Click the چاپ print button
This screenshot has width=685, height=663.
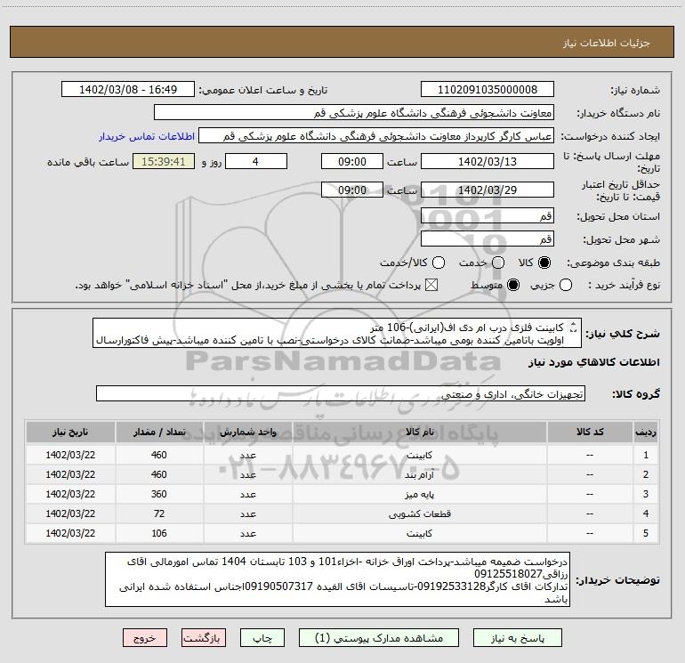262,638
